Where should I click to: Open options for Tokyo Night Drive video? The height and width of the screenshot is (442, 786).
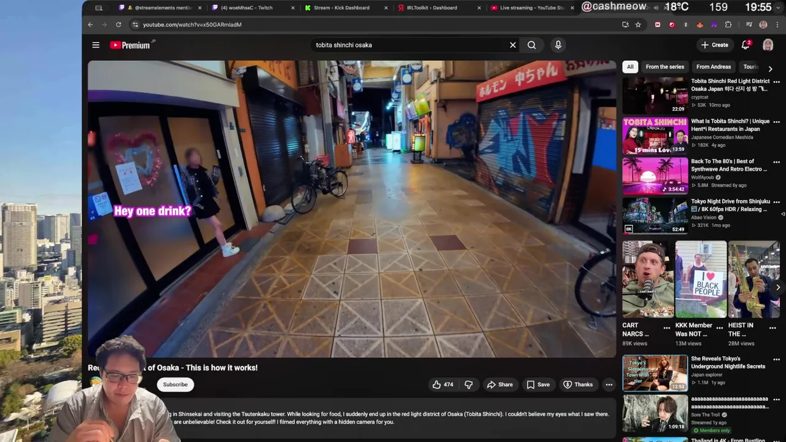click(x=776, y=202)
